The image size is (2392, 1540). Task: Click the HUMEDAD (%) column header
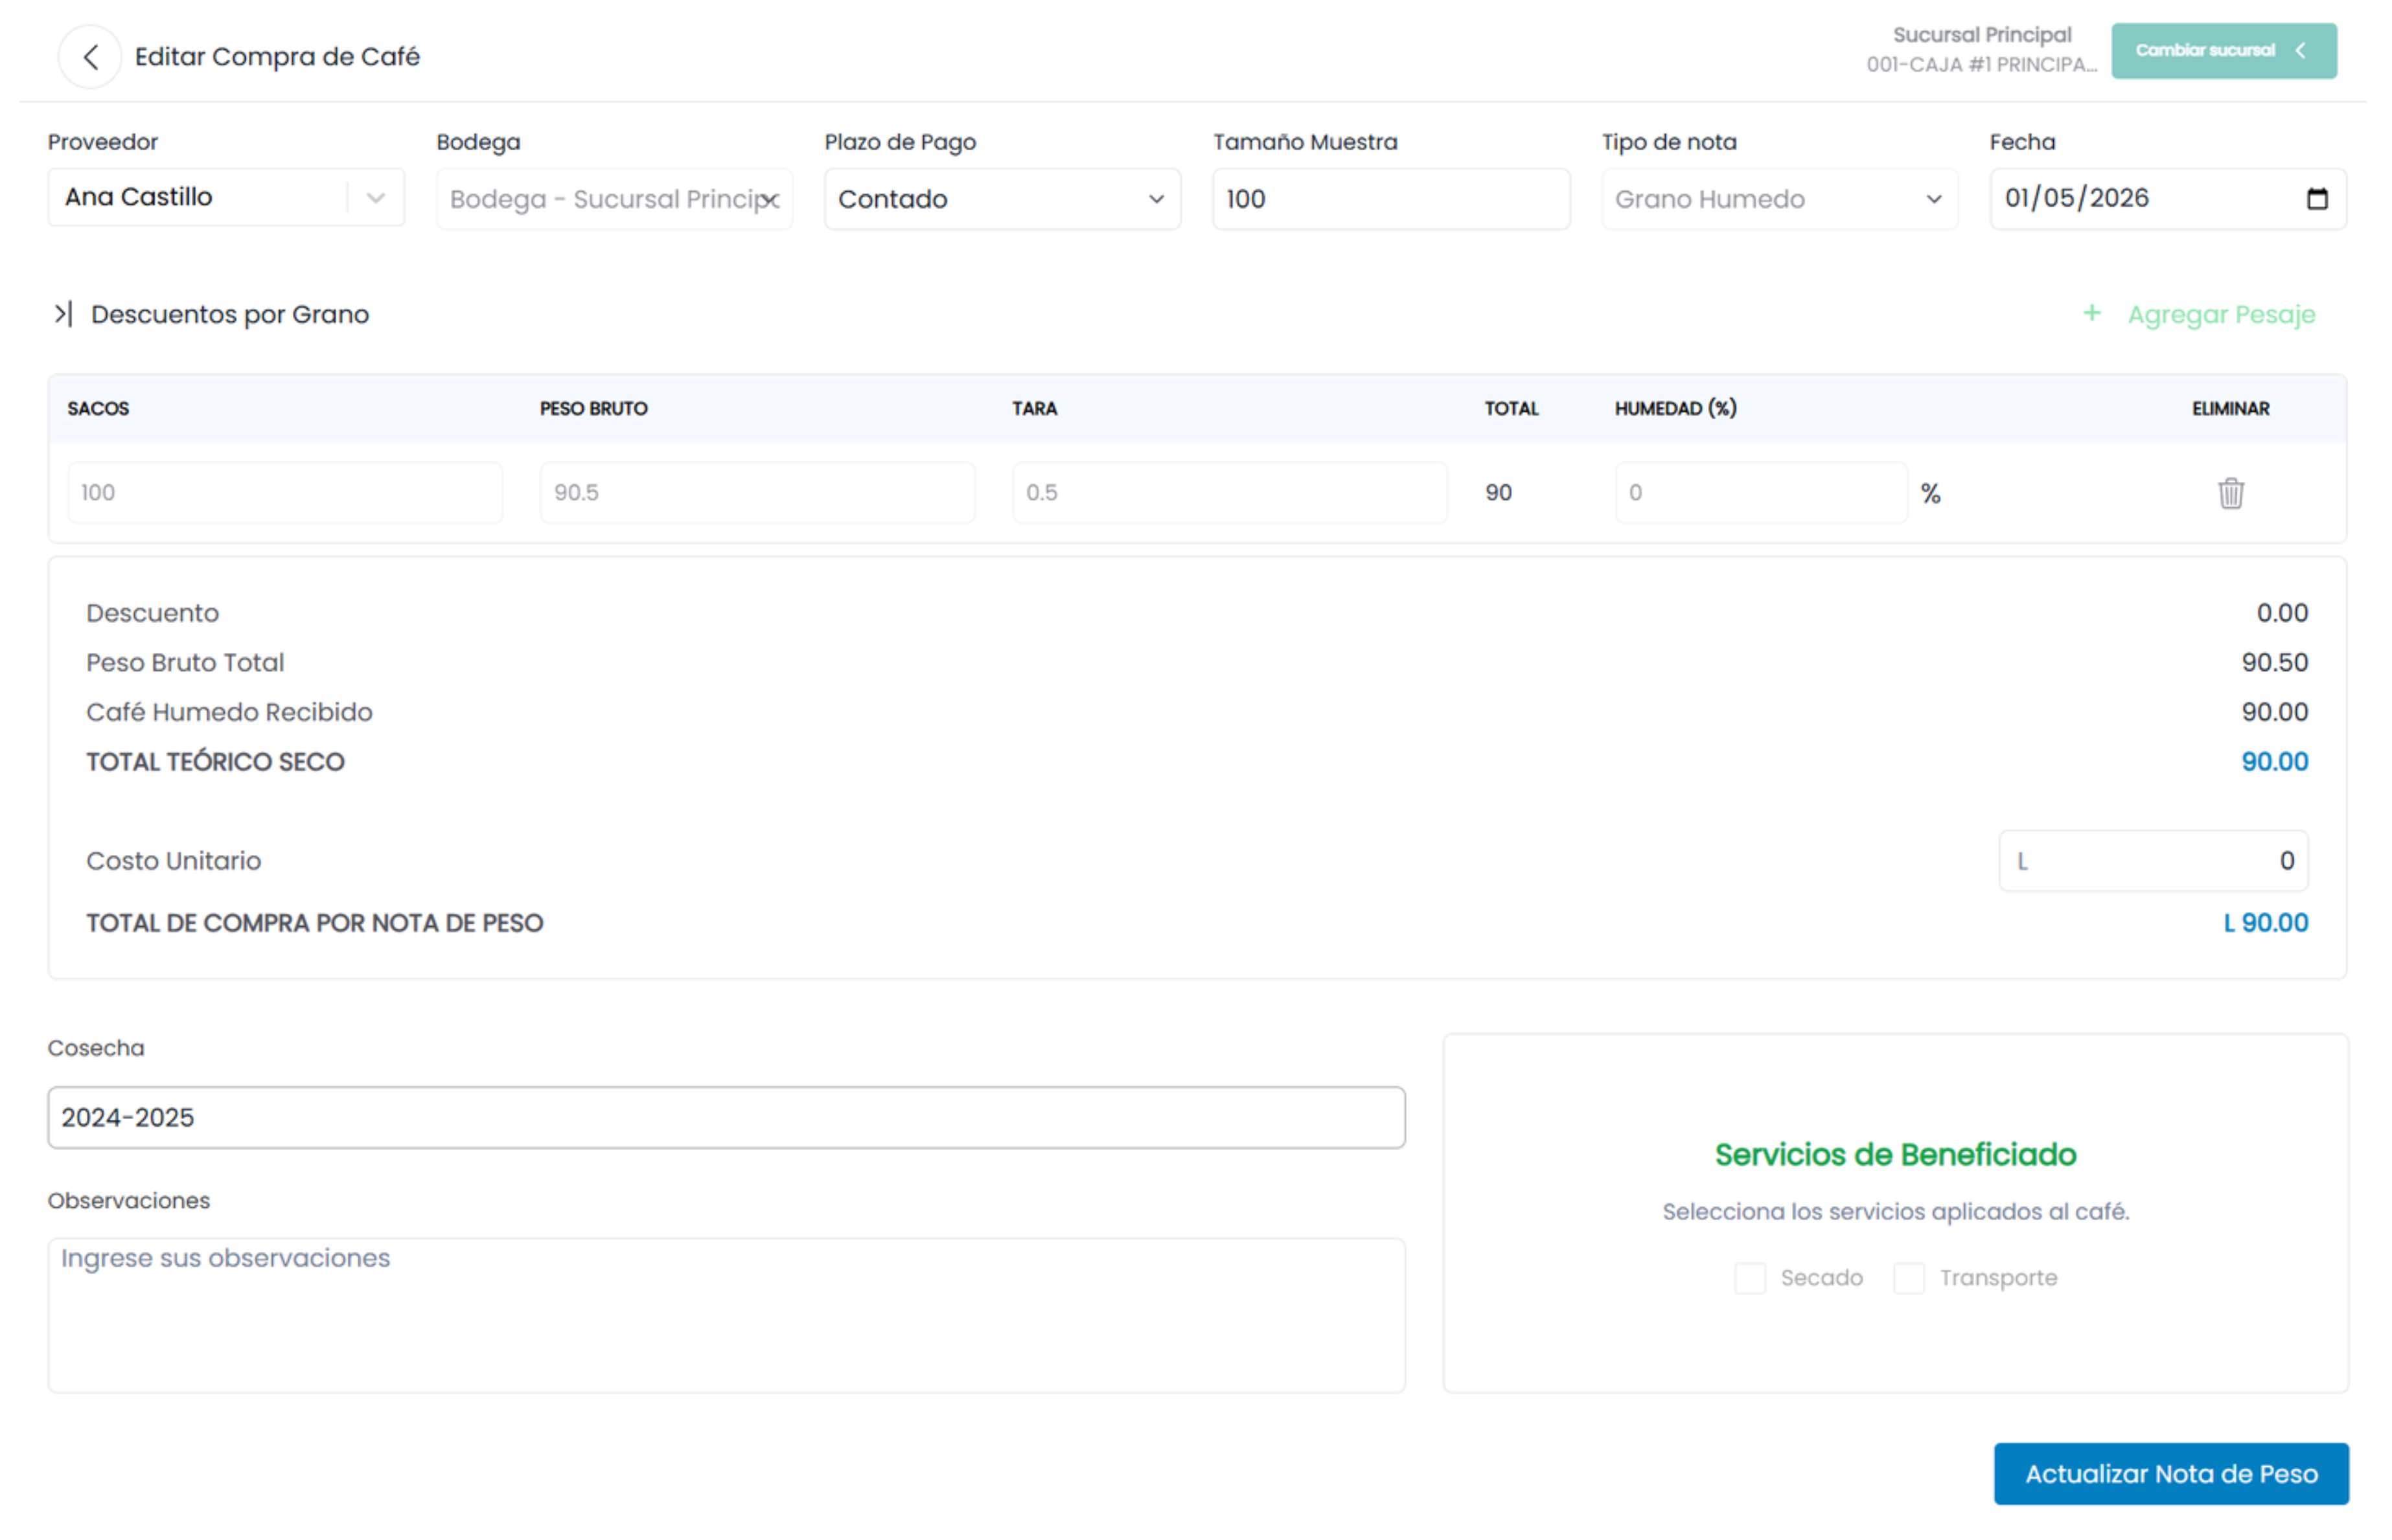1675,408
